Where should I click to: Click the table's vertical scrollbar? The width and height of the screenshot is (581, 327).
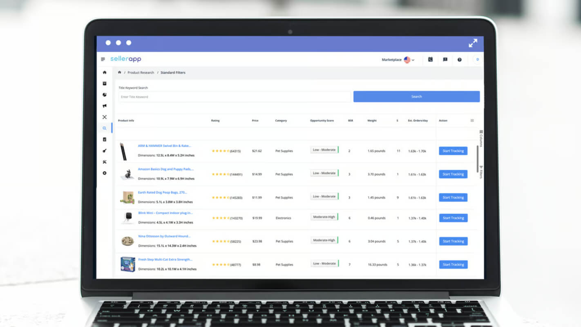[x=477, y=159]
